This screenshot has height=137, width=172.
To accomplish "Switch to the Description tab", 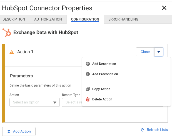I will [14, 19].
